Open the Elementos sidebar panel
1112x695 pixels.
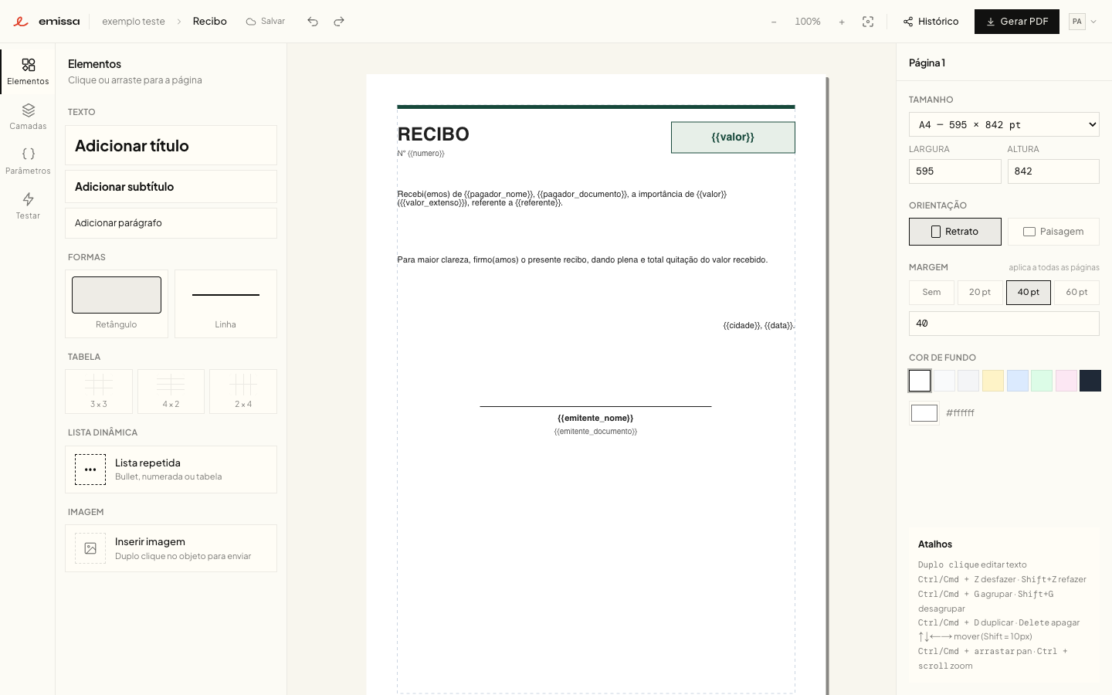pyautogui.click(x=28, y=72)
